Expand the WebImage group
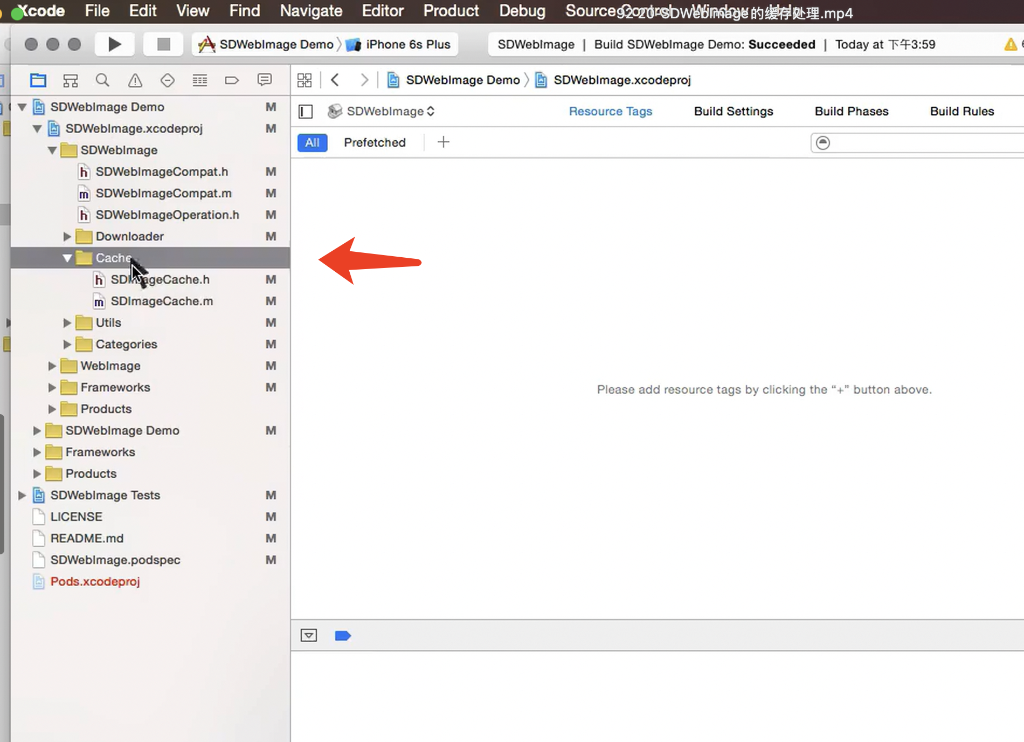 click(52, 366)
